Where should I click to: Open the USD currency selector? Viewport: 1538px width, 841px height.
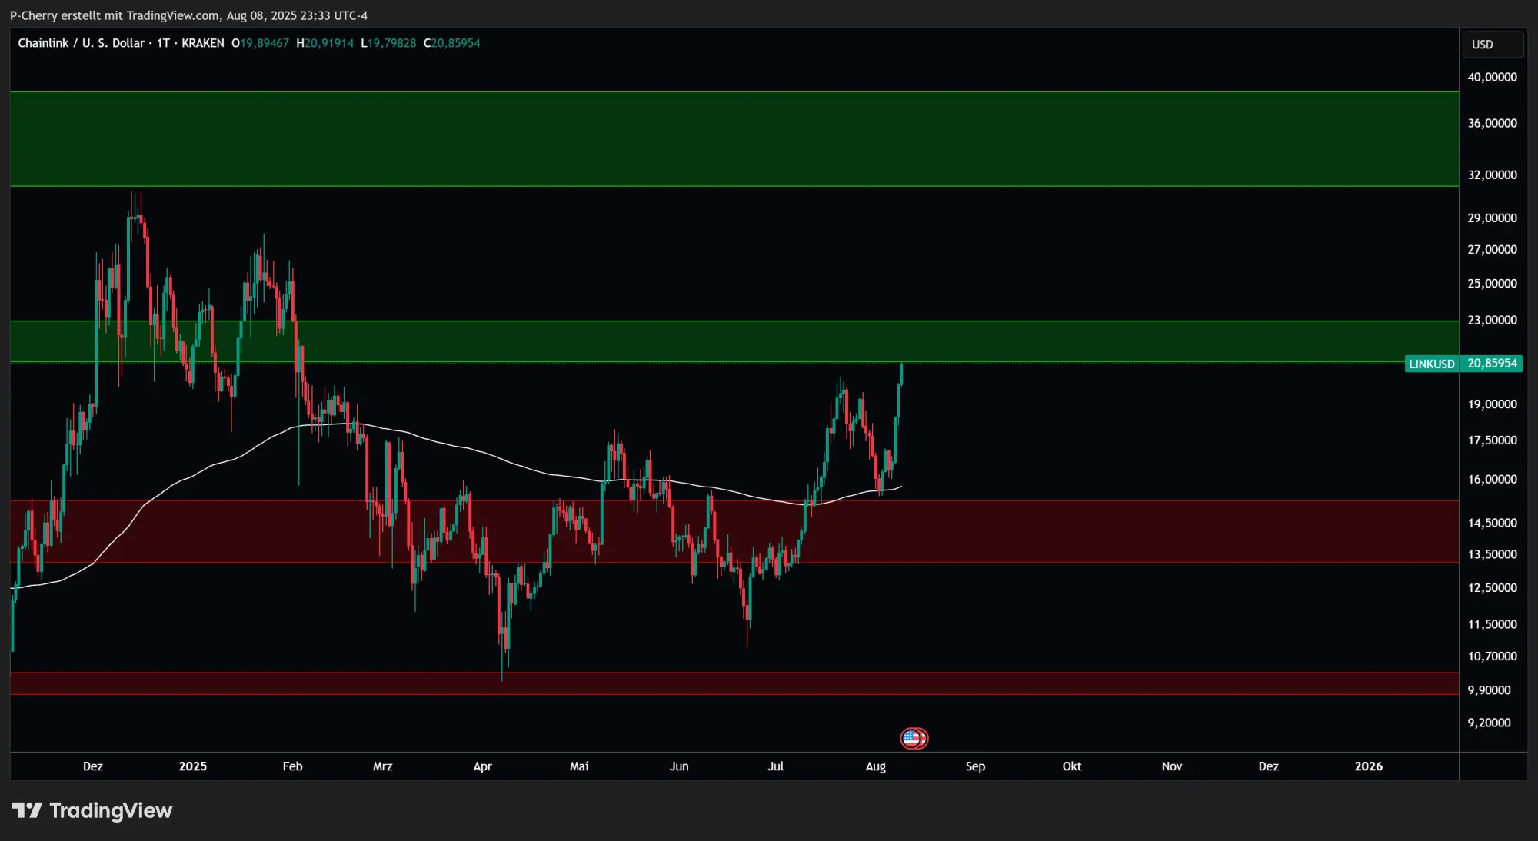1492,45
